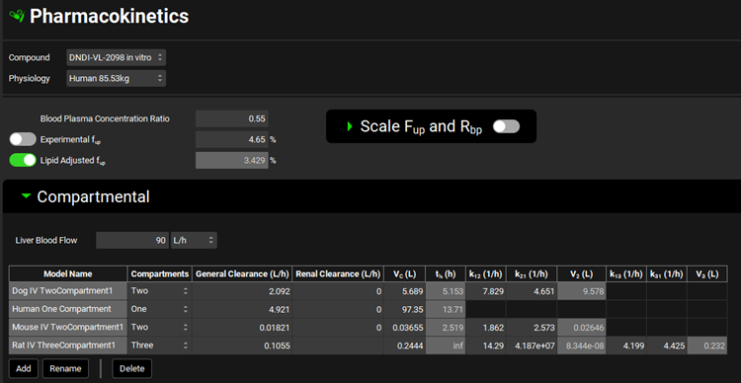Image resolution: width=741 pixels, height=383 pixels.
Task: Select Mouse IV TwoCompartment1 model name
Action: click(68, 328)
